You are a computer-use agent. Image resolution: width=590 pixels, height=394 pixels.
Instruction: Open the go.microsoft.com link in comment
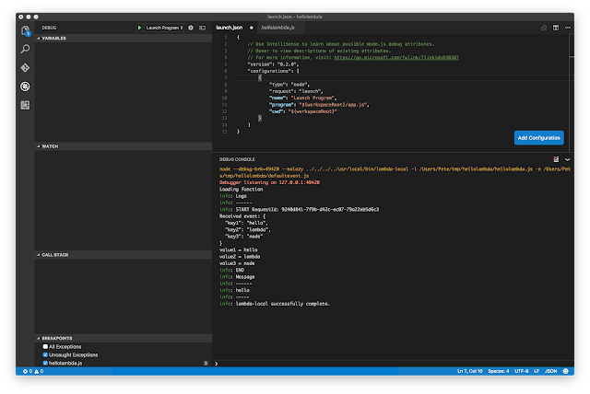(x=398, y=57)
